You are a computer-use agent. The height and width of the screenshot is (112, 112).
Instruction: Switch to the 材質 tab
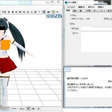[x=89, y=11]
